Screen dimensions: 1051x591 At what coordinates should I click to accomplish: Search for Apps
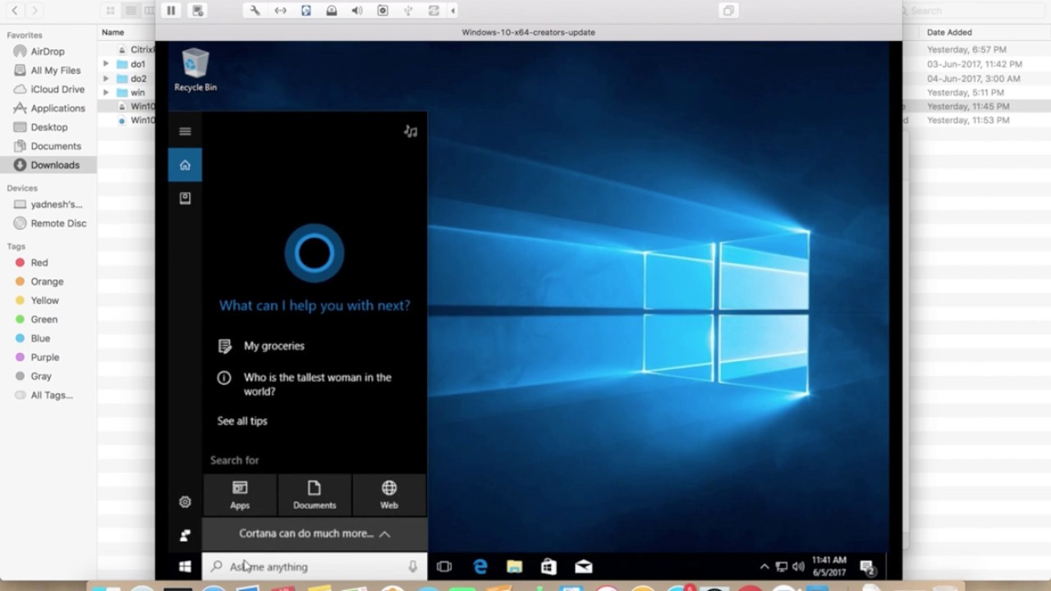(240, 495)
